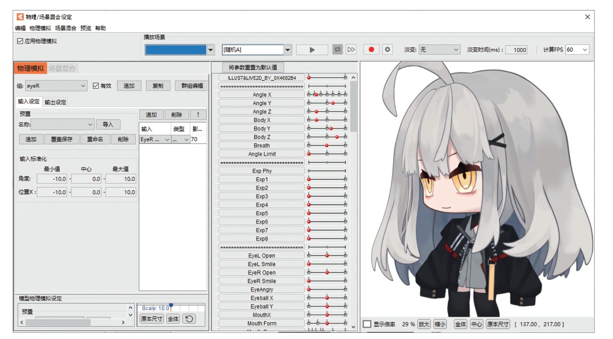
Task: Open the 编辑 menu
Action: coord(20,28)
